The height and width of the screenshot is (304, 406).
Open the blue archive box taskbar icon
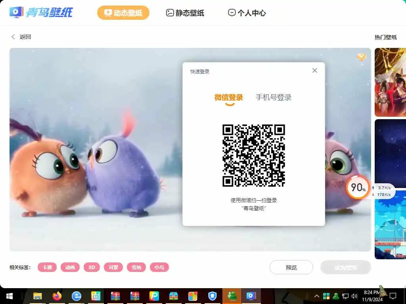click(x=174, y=296)
